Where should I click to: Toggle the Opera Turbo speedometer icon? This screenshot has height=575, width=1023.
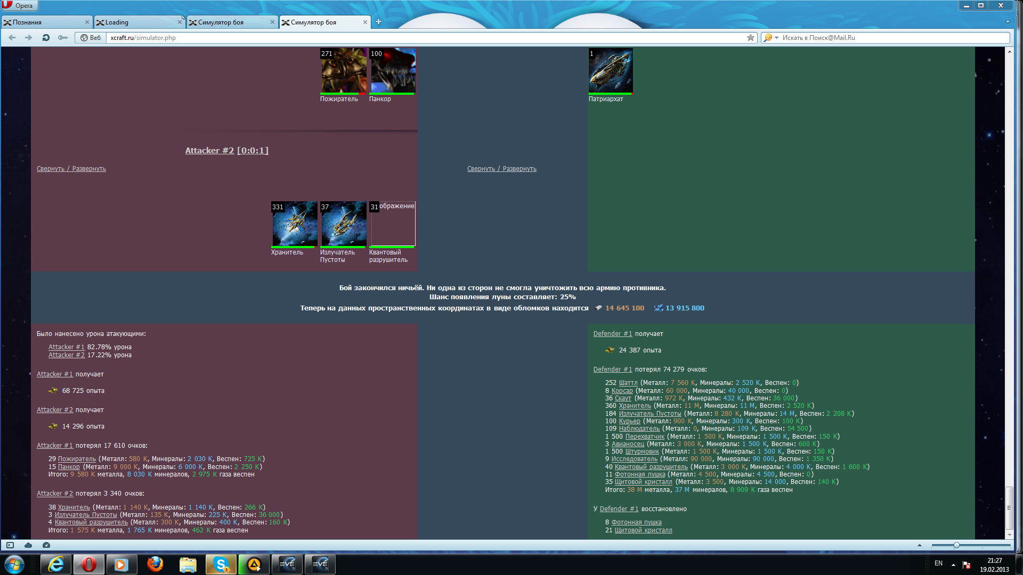(x=46, y=545)
